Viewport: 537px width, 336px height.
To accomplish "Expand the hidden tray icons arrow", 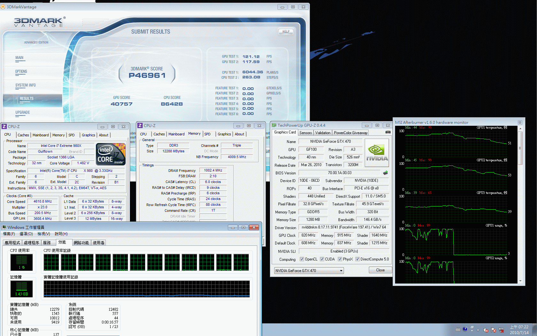I will point(478,330).
